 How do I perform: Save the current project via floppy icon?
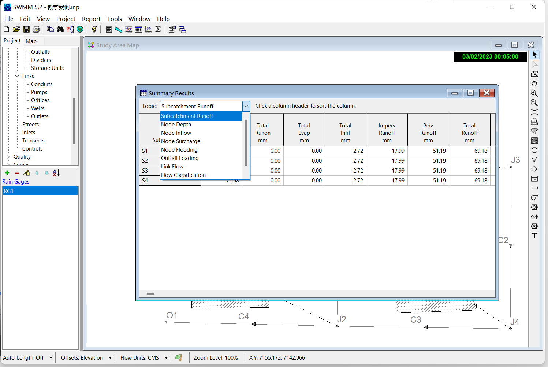tap(26, 29)
